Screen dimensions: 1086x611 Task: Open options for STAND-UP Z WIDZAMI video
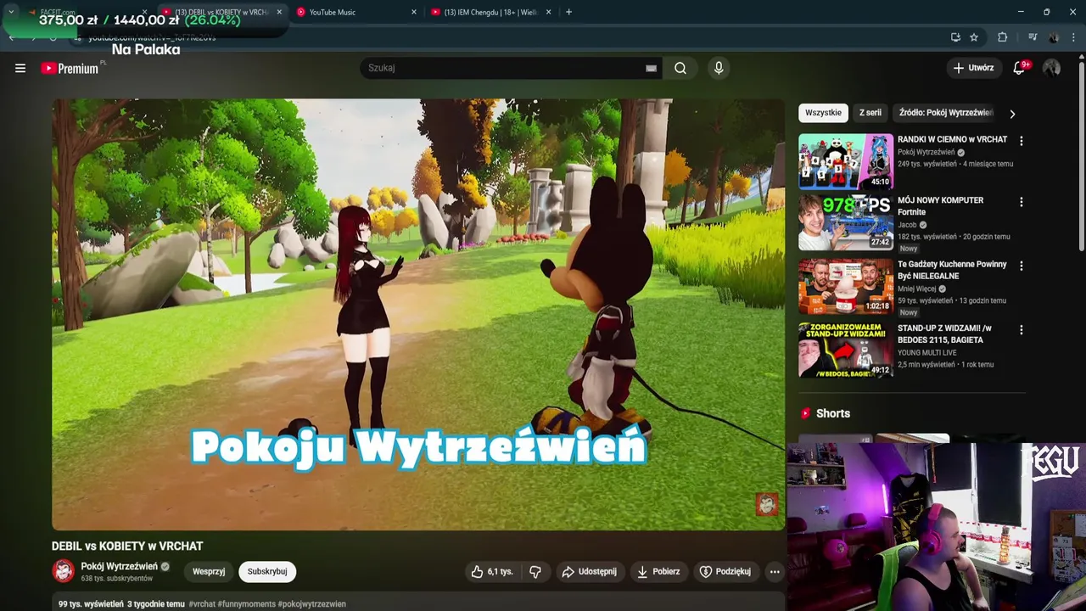pyautogui.click(x=1021, y=329)
